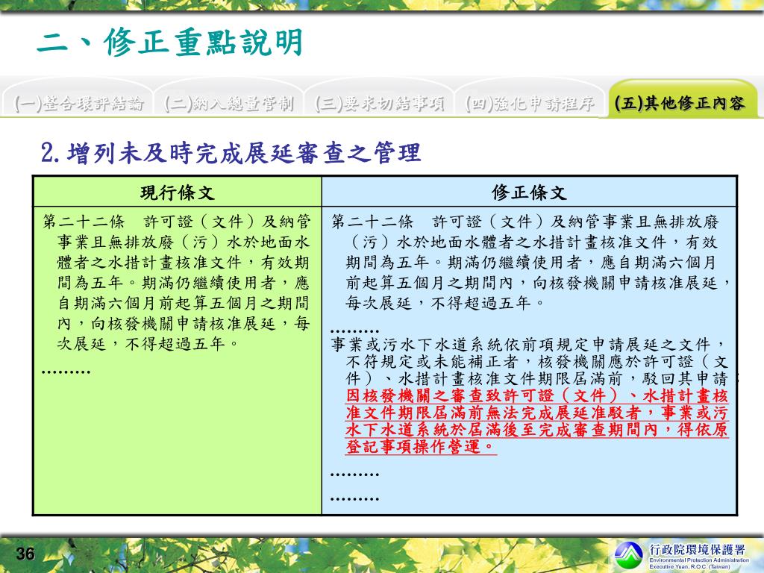Click the 二、修正重點說明 title
Screen dimensions: 764x573
[170, 43]
